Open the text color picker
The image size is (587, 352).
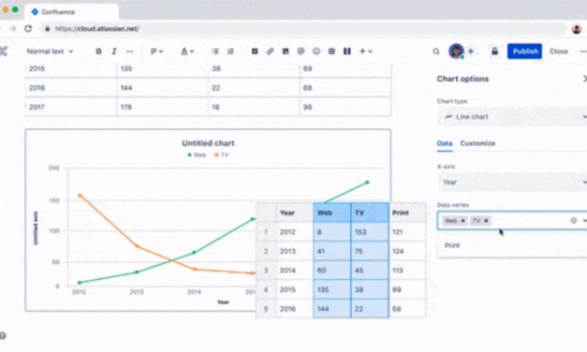click(x=187, y=51)
